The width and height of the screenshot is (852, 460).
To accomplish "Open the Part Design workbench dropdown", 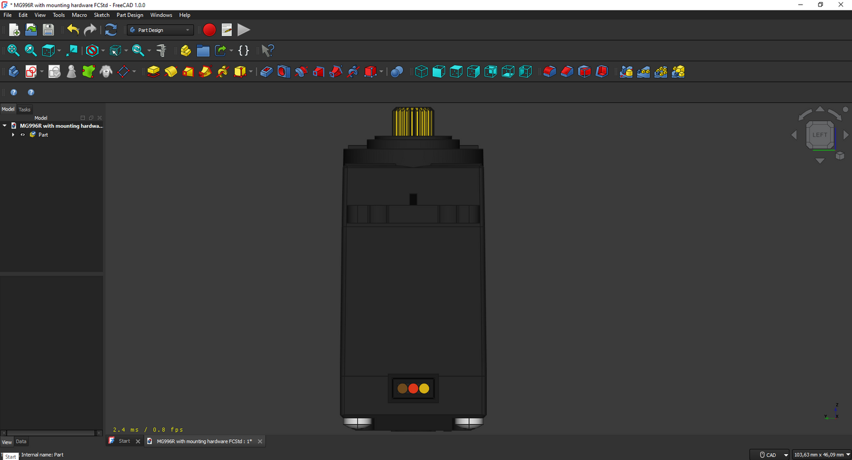I will tap(160, 29).
